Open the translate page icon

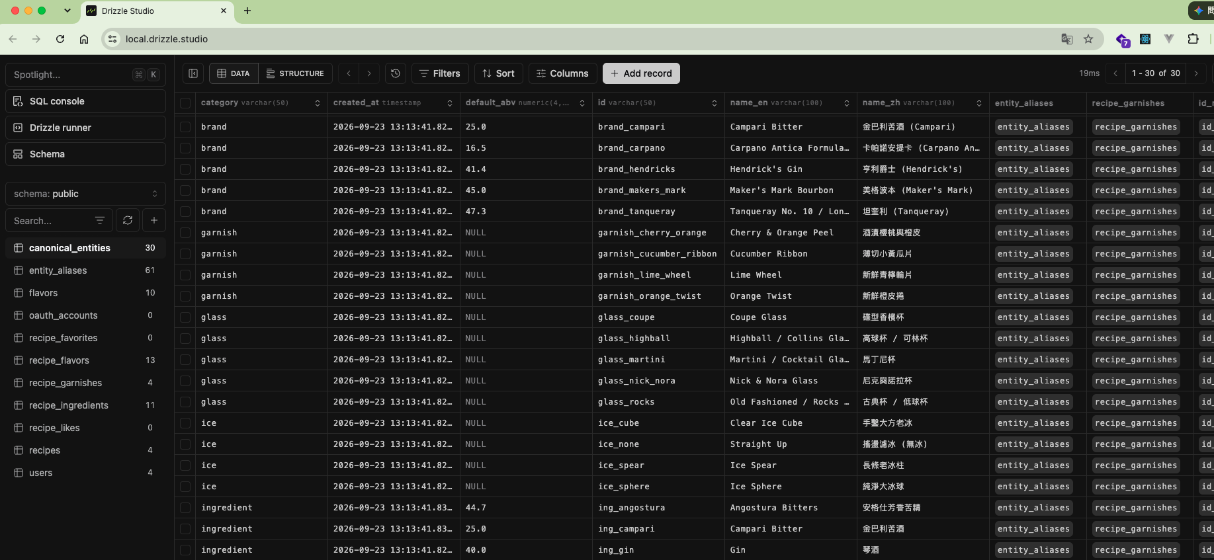pos(1067,39)
